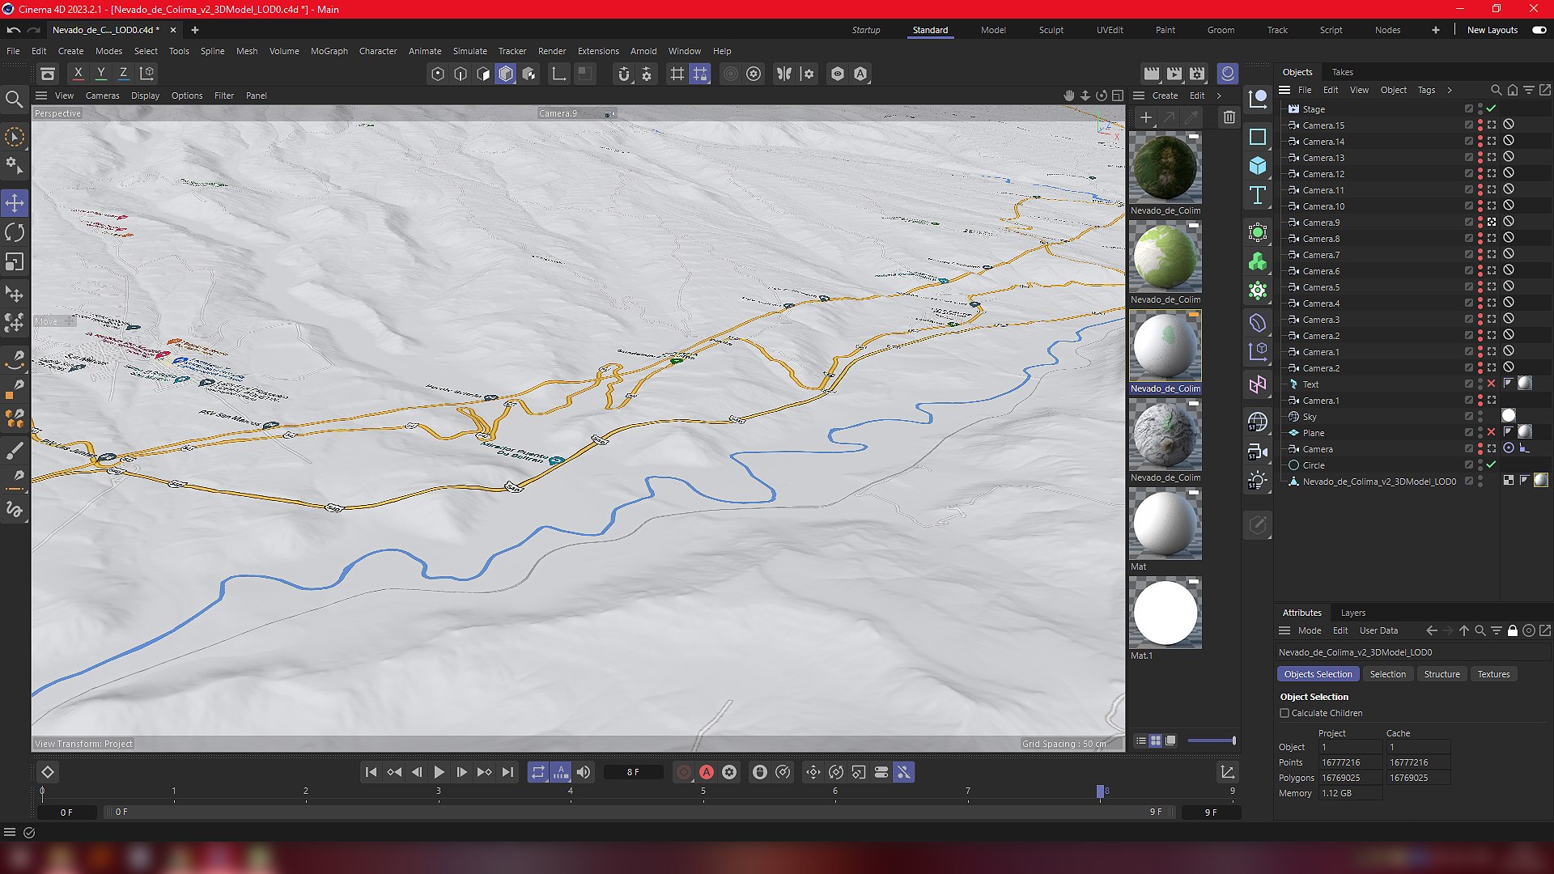Select the Scale tool in left toolbar
The image size is (1554, 874).
pyautogui.click(x=15, y=262)
